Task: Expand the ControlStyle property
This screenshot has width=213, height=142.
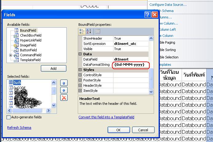Action: pos(80,75)
